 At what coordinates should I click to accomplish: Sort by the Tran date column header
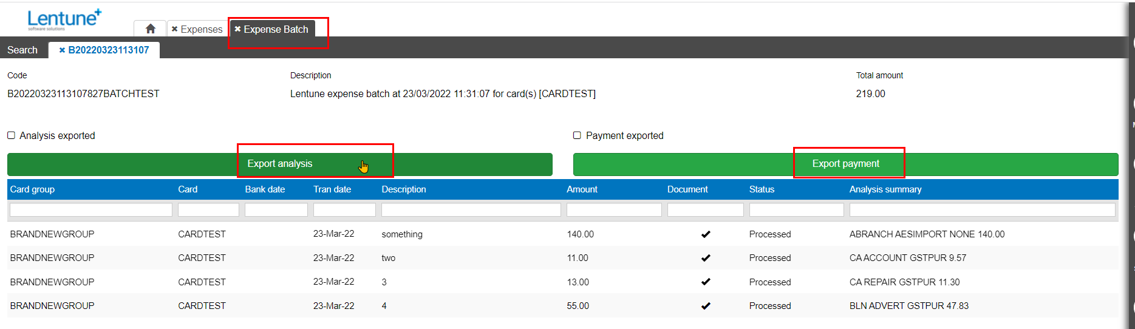(x=332, y=189)
